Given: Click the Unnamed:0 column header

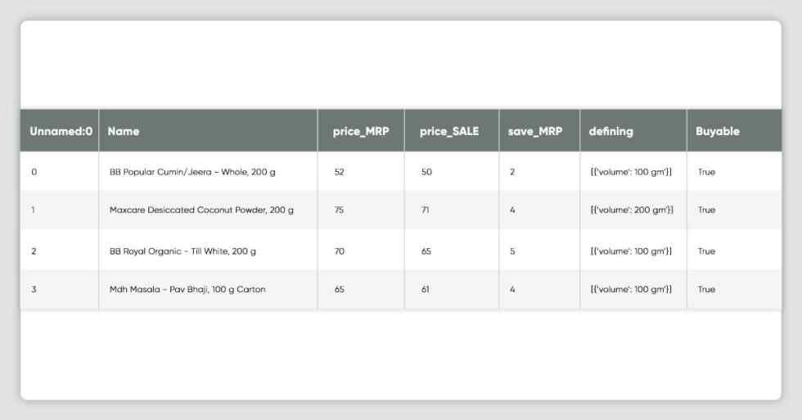Looking at the screenshot, I should pyautogui.click(x=61, y=132).
